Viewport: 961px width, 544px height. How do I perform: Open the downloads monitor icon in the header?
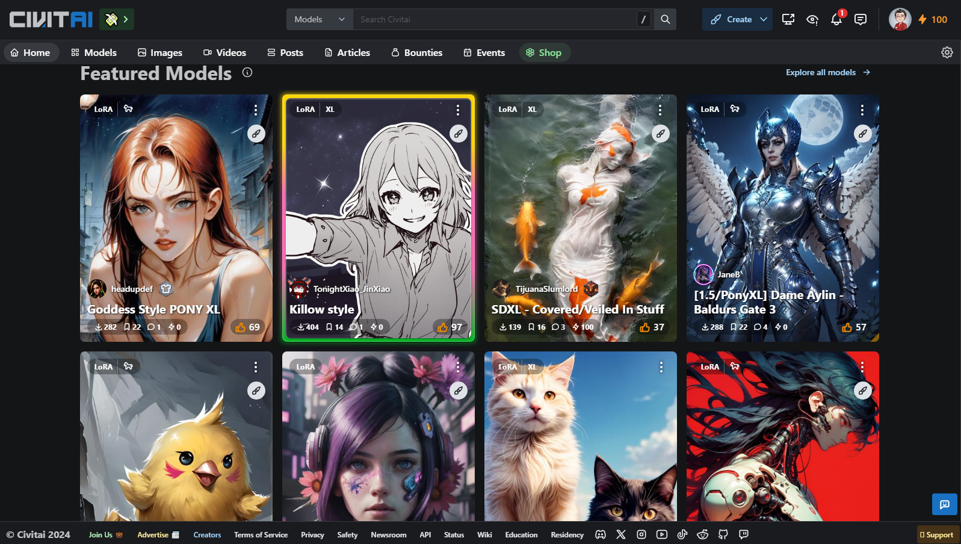(x=788, y=19)
